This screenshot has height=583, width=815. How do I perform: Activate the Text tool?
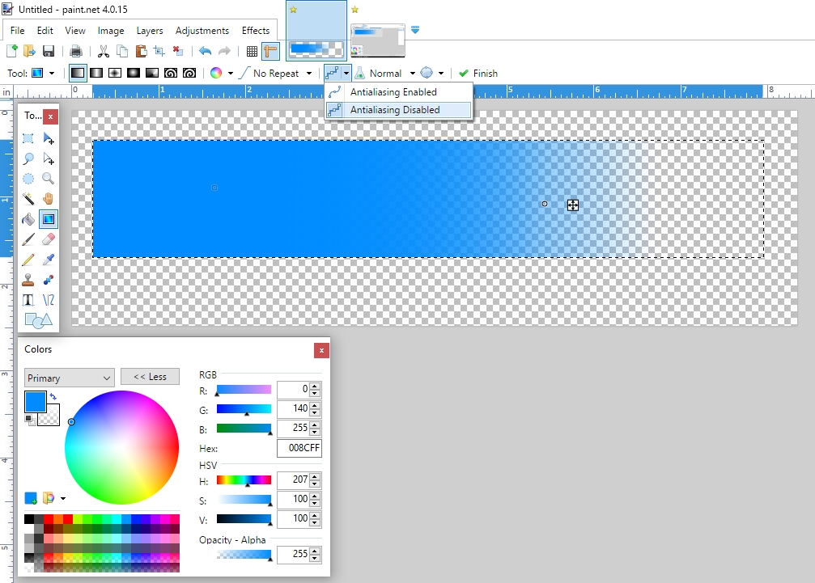pos(28,300)
